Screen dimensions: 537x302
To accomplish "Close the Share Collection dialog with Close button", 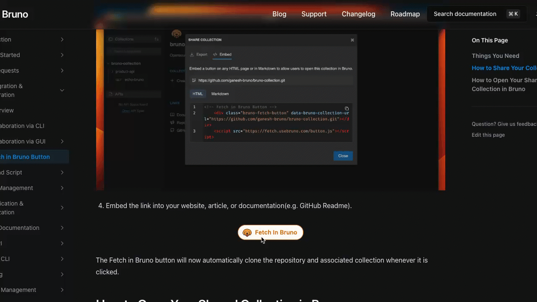I will tap(343, 156).
